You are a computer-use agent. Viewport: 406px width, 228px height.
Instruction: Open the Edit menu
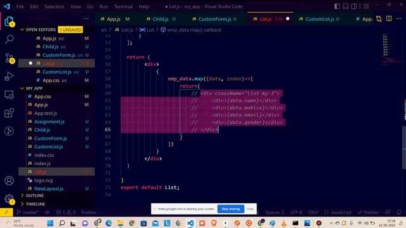pos(34,6)
